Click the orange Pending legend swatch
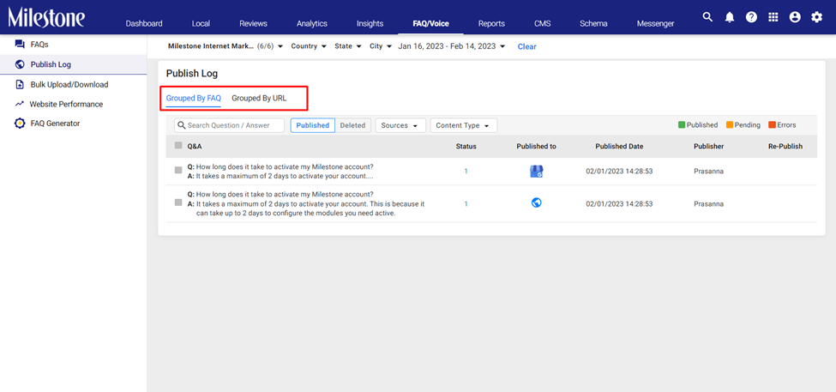The width and height of the screenshot is (836, 392). (730, 124)
